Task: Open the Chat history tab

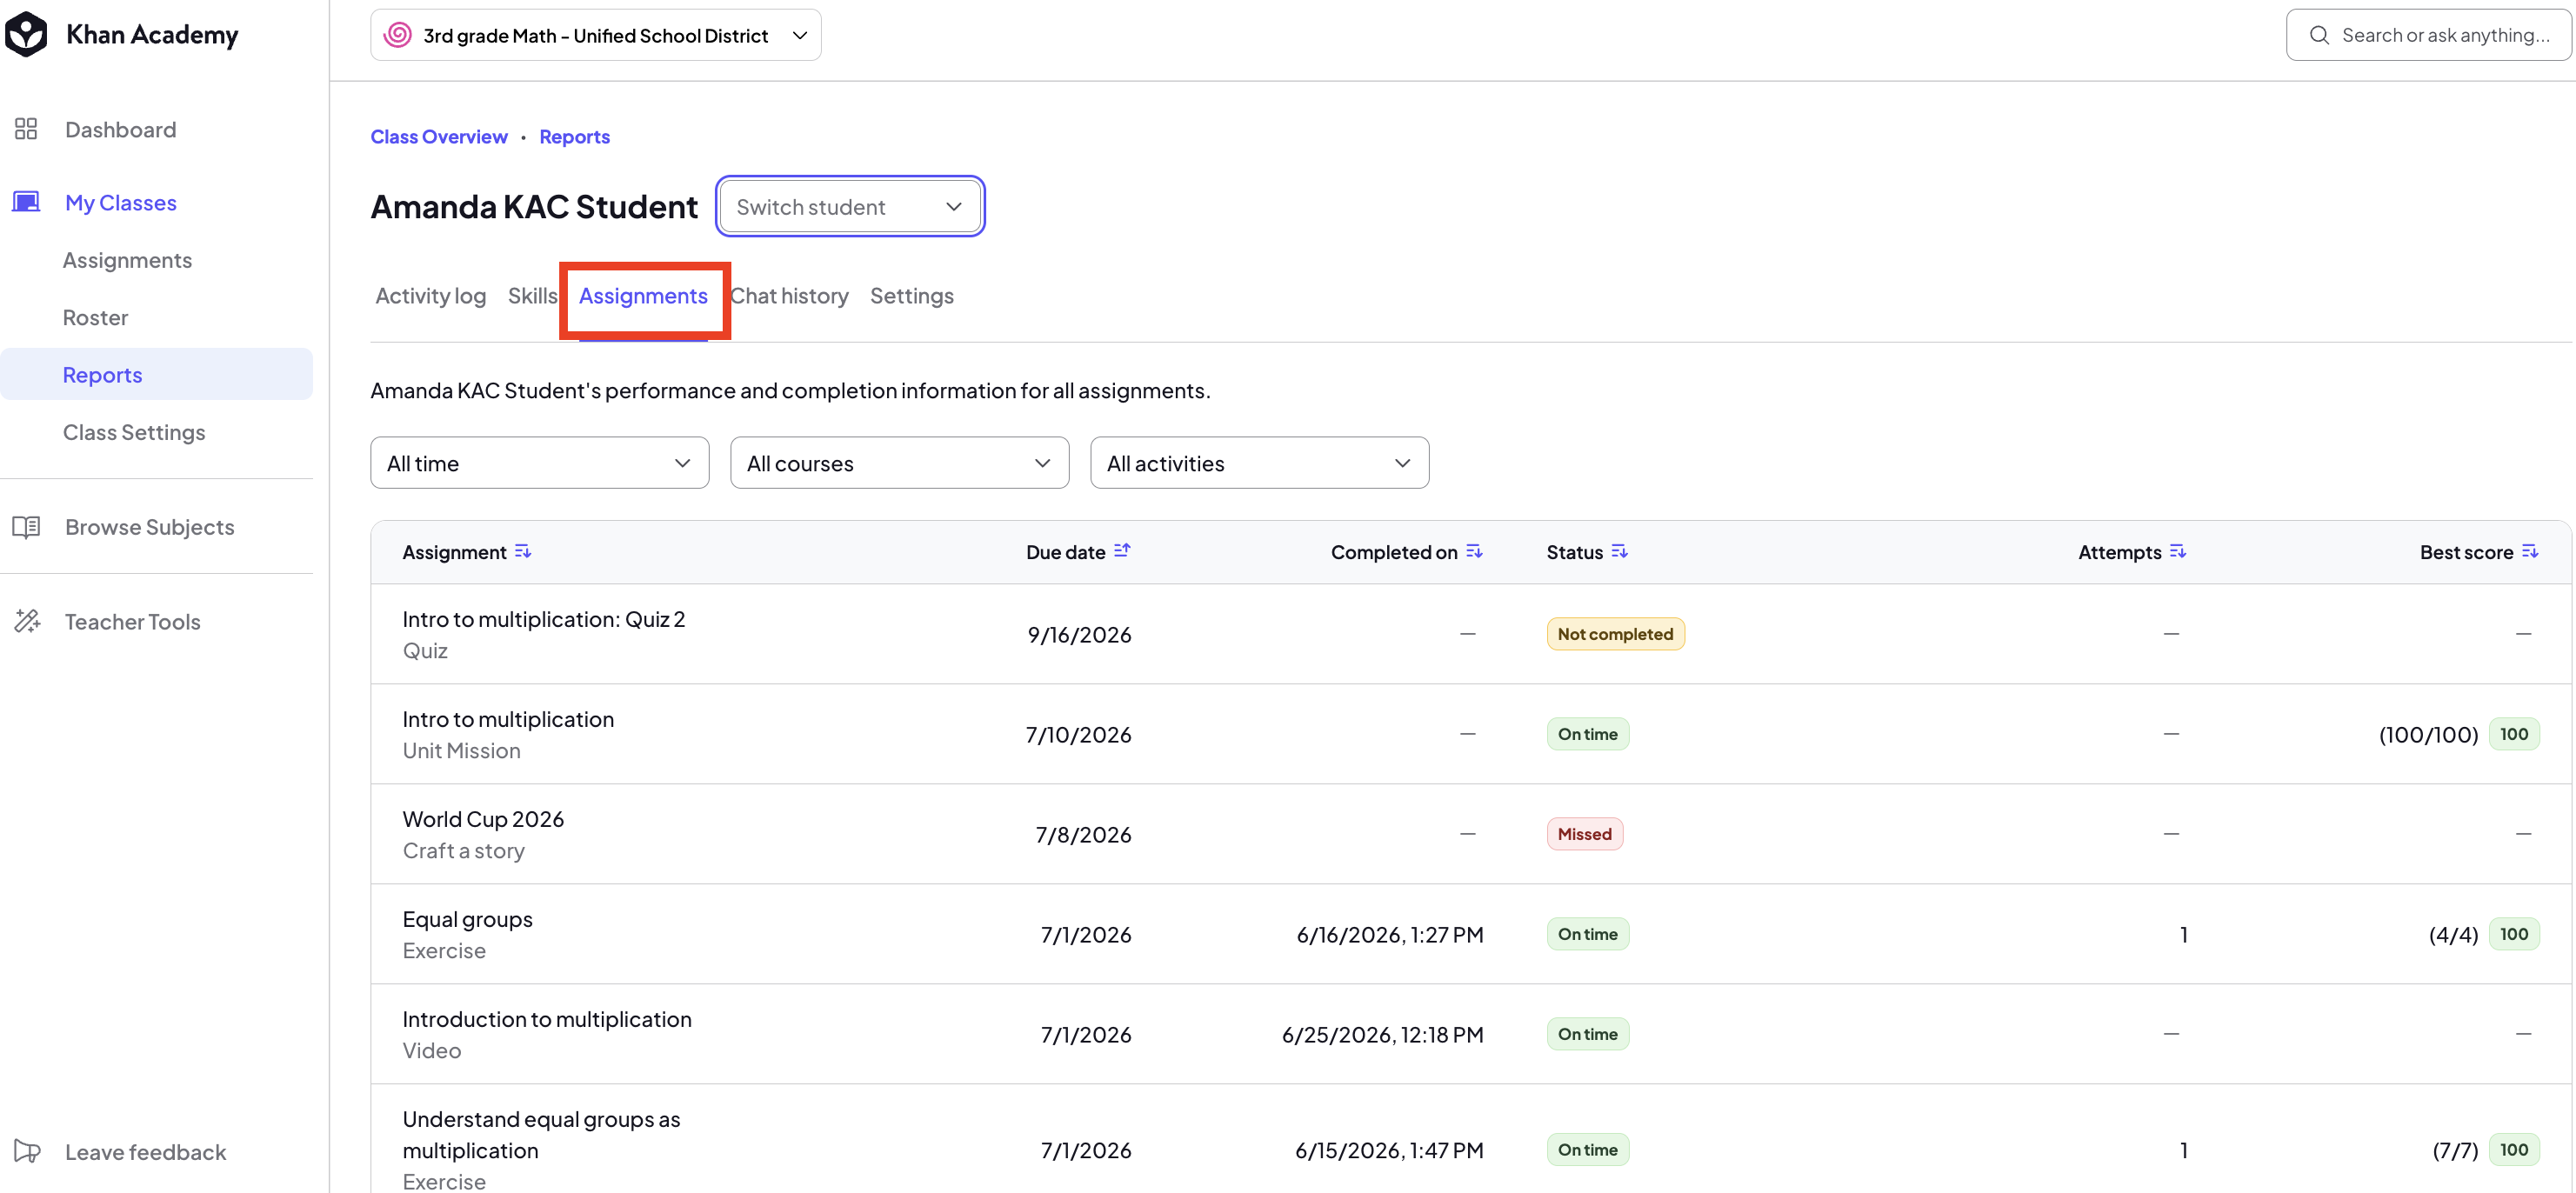Action: tap(789, 296)
